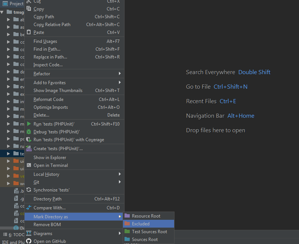The height and width of the screenshot is (244, 299).
Task: Click the Create tests PHP icon
Action: click(29, 148)
